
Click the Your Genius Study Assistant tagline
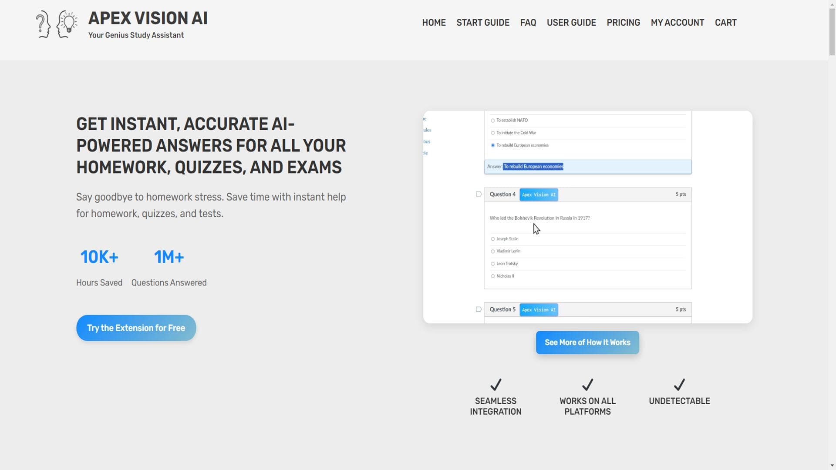pos(136,35)
